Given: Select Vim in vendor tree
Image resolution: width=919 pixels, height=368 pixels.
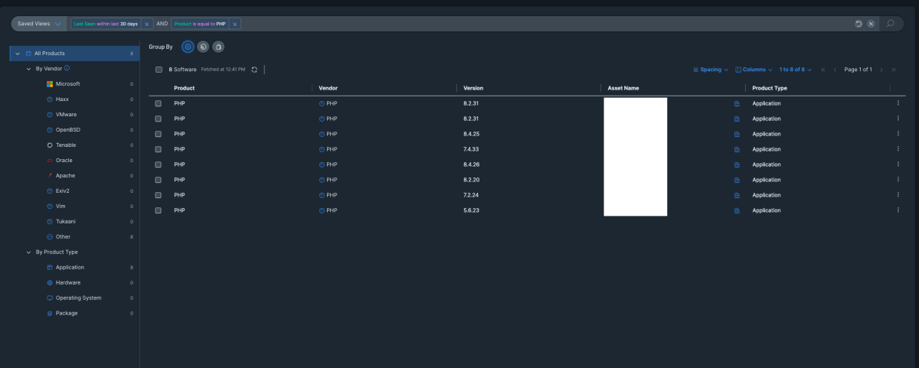Looking at the screenshot, I should coord(61,207).
